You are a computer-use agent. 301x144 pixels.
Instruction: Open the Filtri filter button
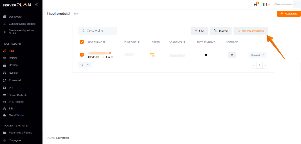pos(199,31)
